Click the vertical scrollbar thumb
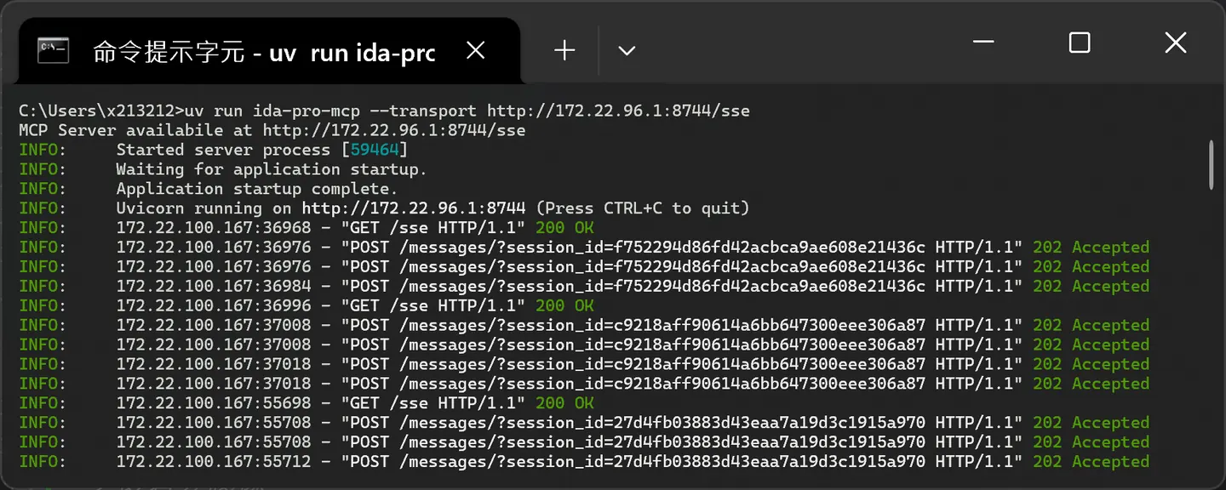This screenshot has width=1226, height=490. point(1212,165)
